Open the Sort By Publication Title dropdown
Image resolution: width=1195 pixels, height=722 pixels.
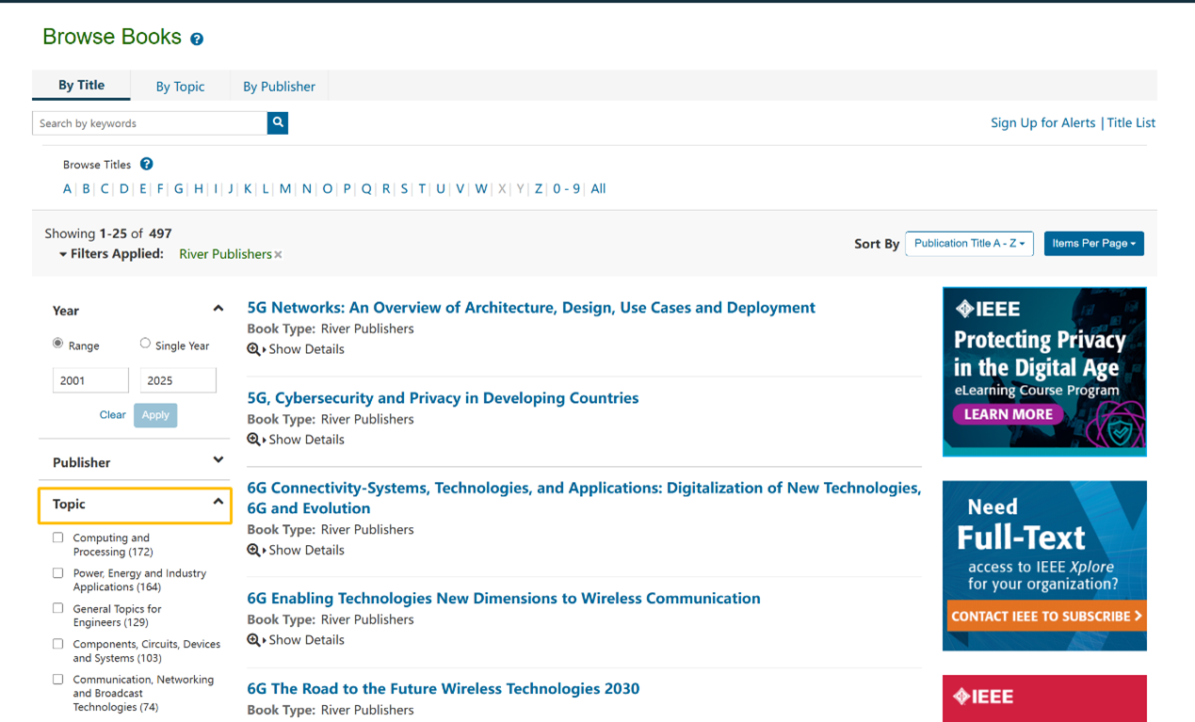(x=969, y=244)
